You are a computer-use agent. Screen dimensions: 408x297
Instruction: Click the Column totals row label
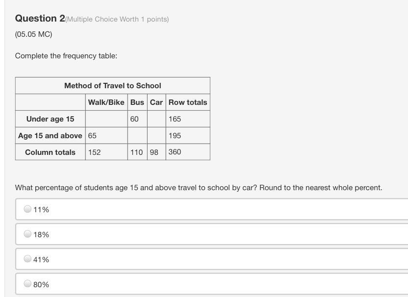click(50, 152)
